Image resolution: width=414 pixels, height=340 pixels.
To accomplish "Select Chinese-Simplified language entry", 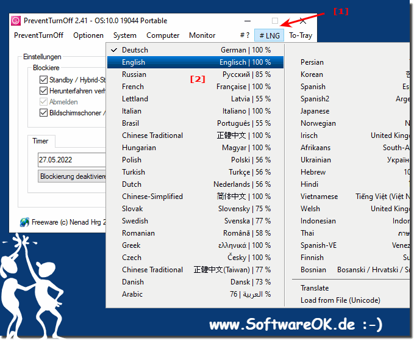I will point(195,197).
